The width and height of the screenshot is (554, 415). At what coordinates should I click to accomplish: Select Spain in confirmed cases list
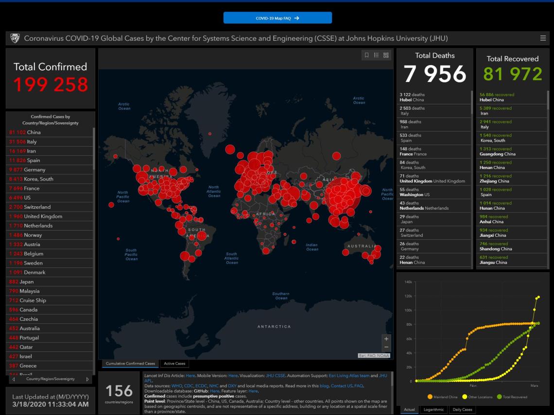pos(50,160)
